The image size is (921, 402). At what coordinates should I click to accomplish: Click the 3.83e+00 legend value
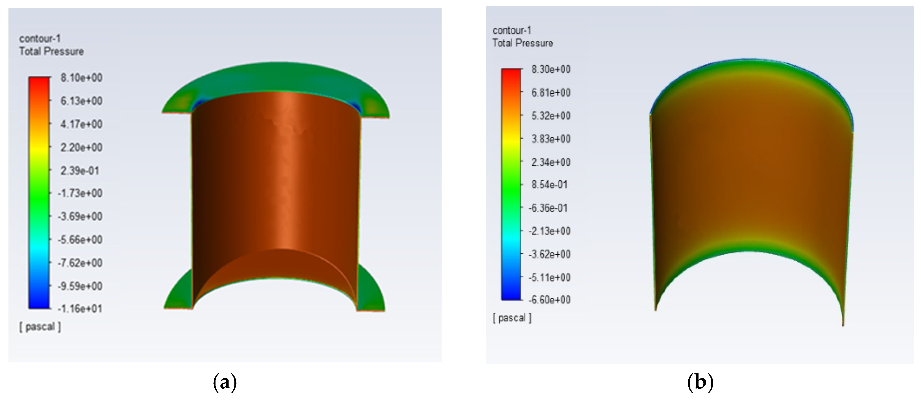[551, 139]
